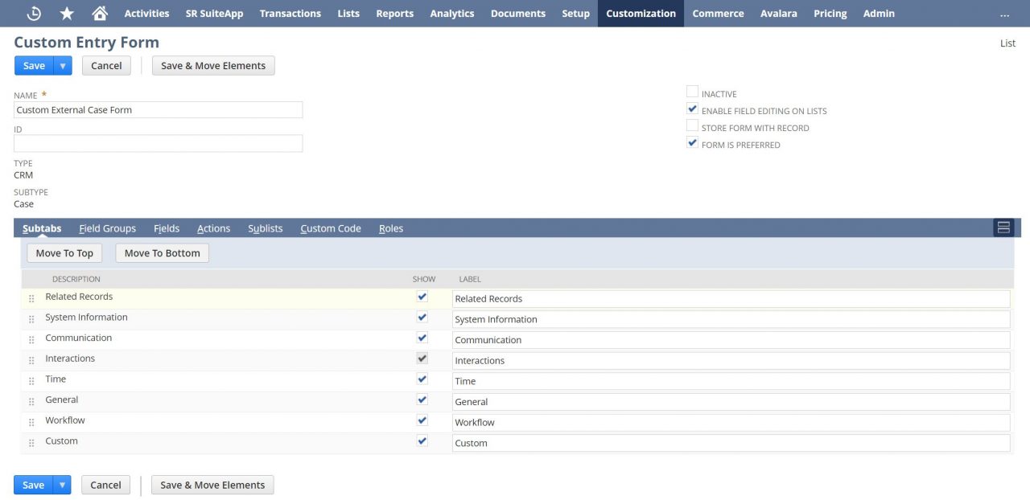The width and height of the screenshot is (1030, 500).
Task: Click the shortcuts star icon
Action: (x=65, y=13)
